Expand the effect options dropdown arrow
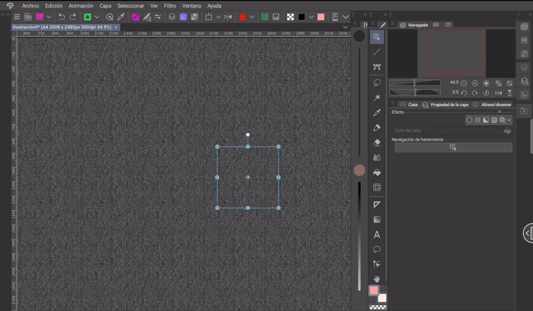533x311 pixels. pos(509,120)
